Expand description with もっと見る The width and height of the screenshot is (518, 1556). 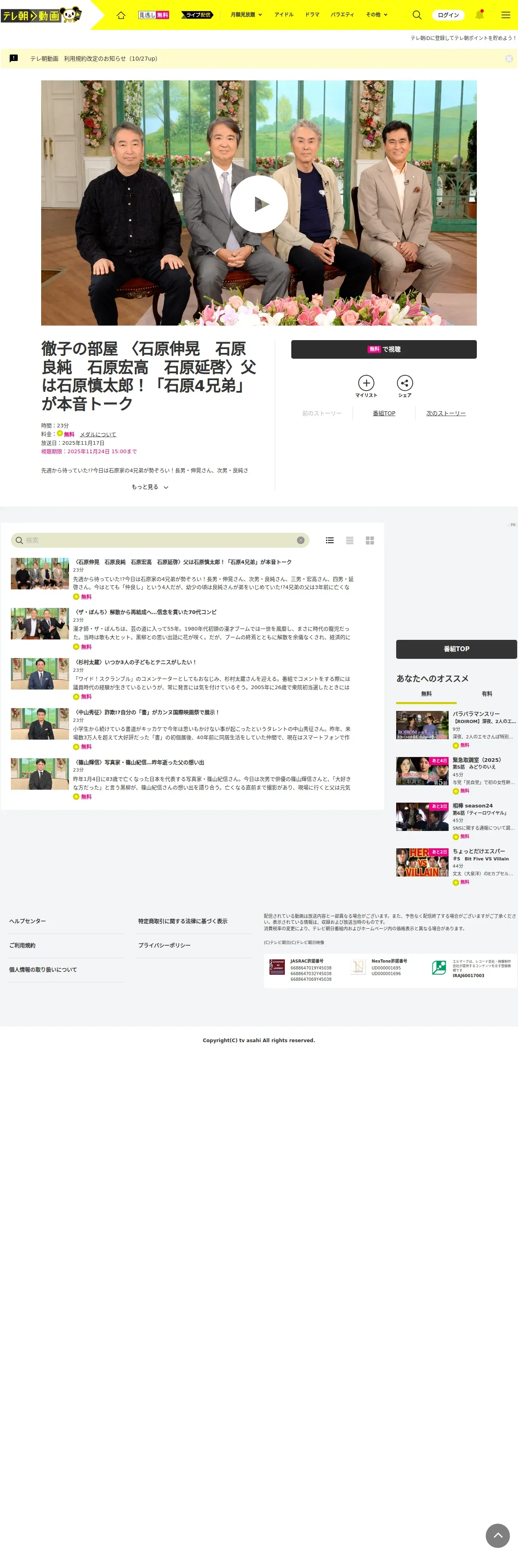[x=150, y=487]
